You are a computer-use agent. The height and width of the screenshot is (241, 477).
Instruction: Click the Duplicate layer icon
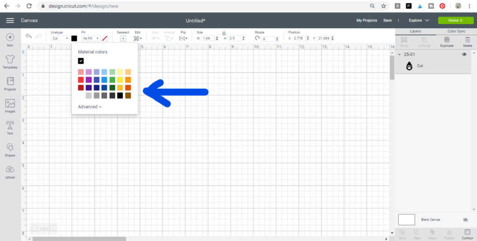(446, 40)
